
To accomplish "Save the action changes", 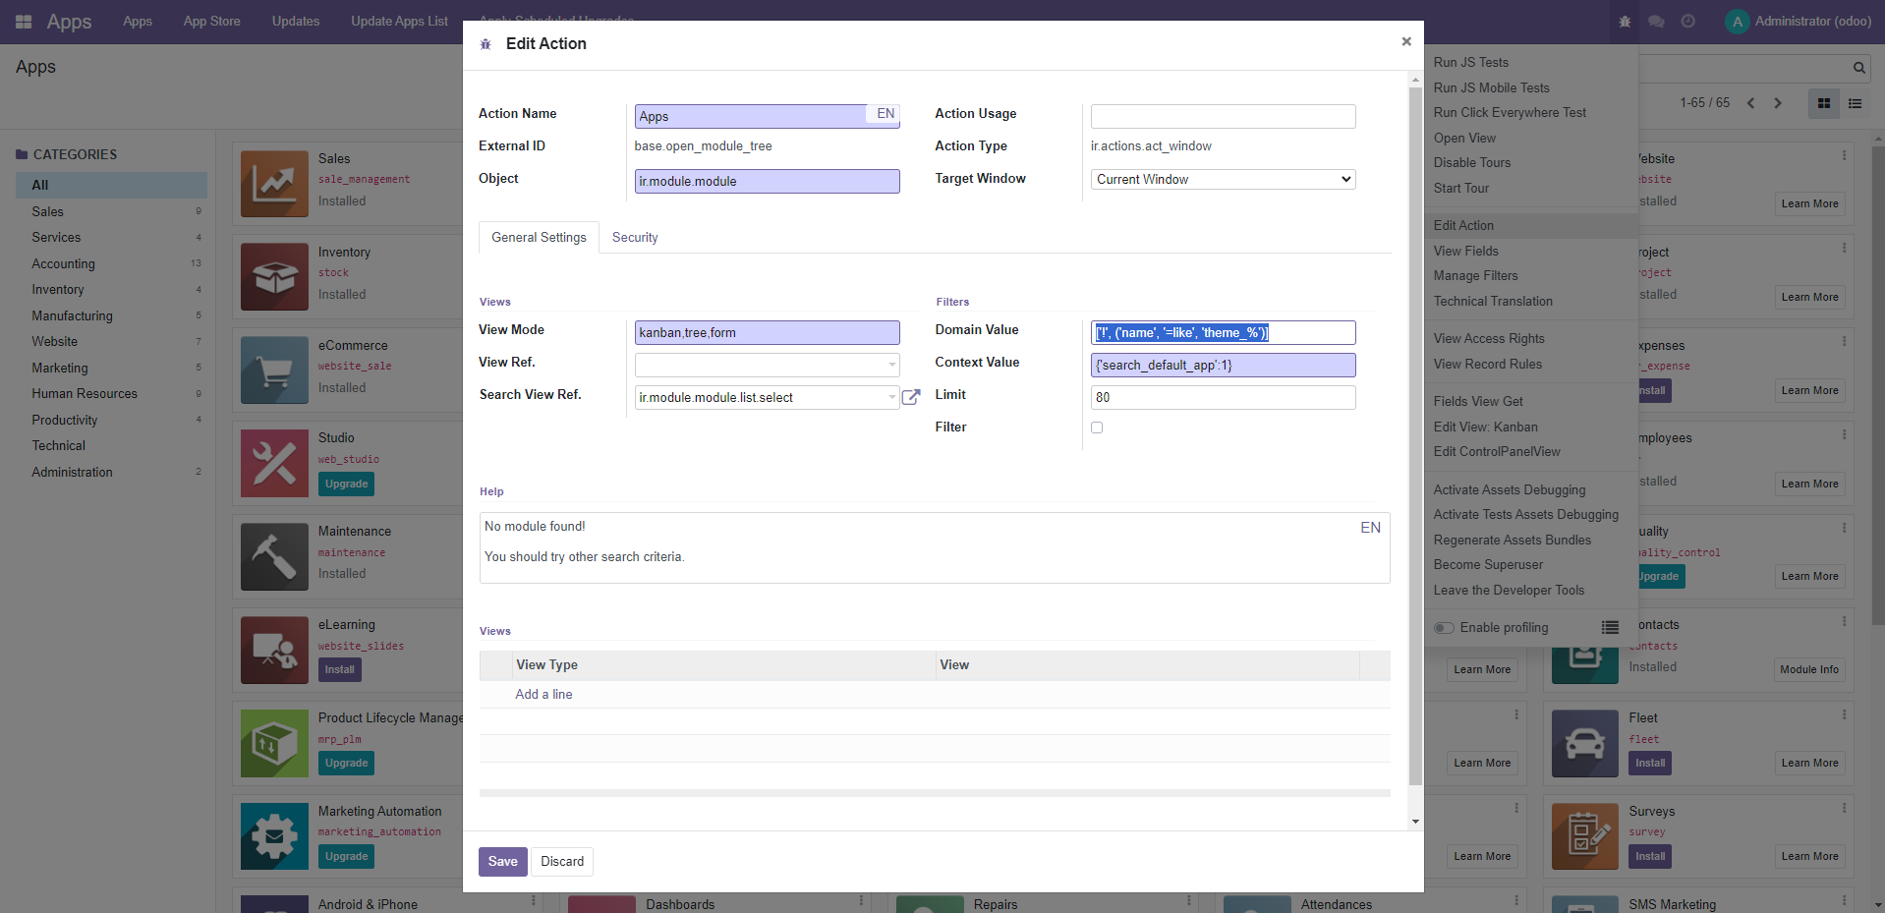I will coord(502,862).
